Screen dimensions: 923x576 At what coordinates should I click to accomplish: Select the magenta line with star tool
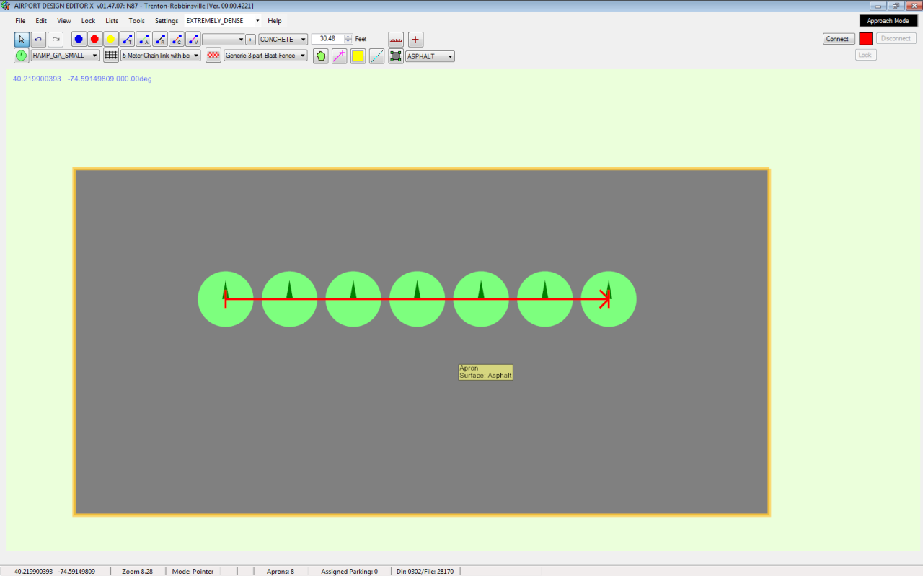tap(339, 56)
